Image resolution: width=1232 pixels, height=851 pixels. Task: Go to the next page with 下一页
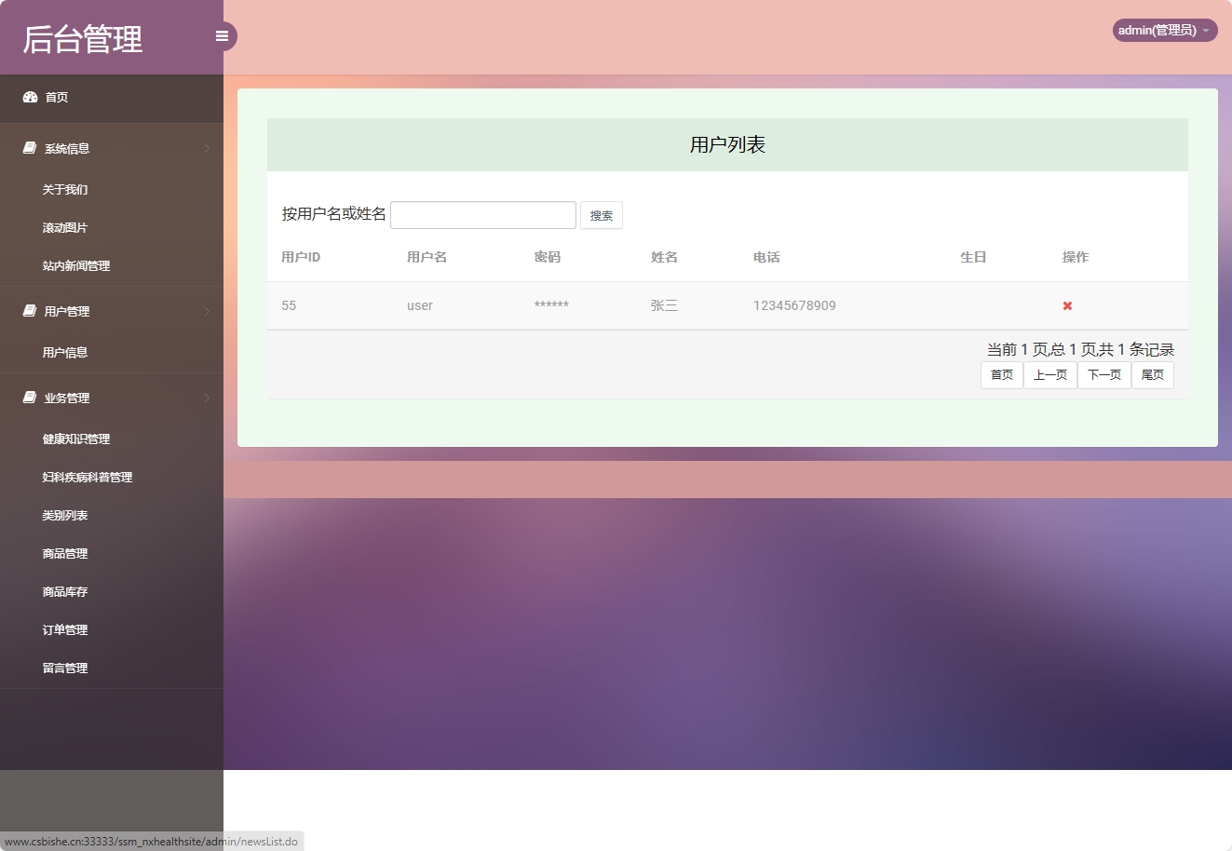(1103, 374)
